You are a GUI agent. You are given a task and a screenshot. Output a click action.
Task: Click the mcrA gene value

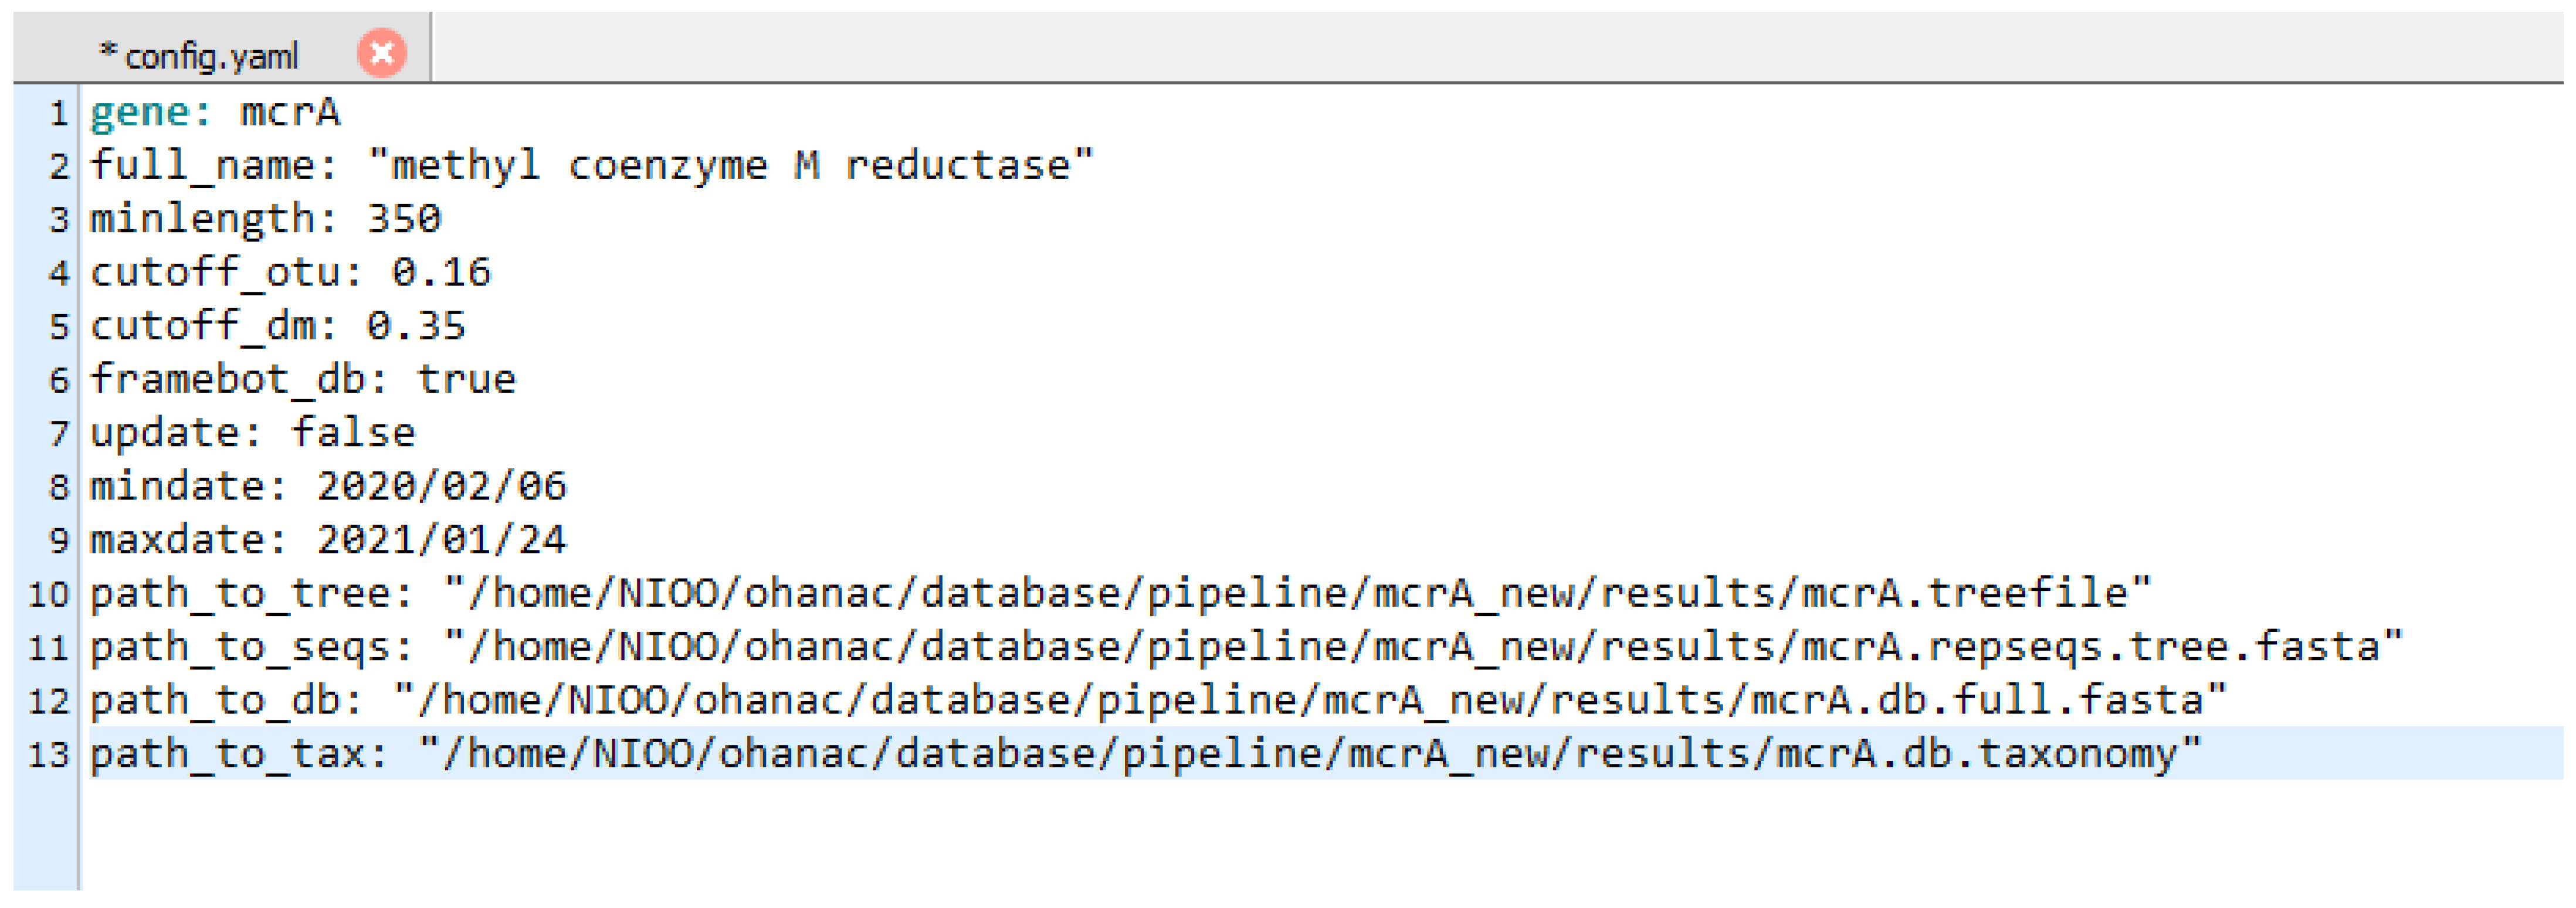pos(290,113)
